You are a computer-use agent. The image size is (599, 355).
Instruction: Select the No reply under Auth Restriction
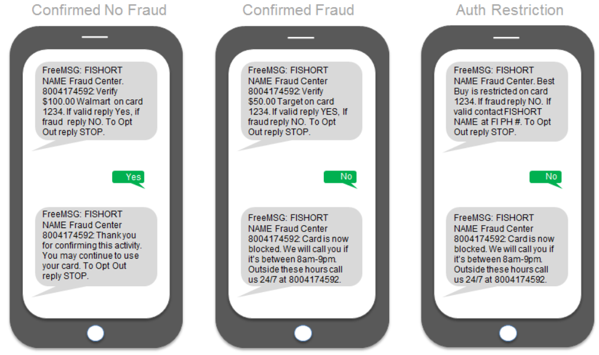(546, 177)
